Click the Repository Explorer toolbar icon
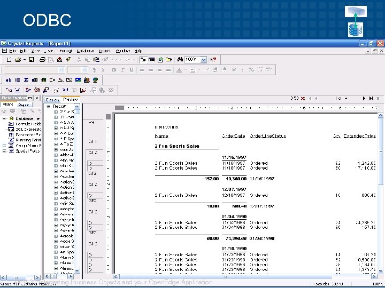 pyautogui.click(x=169, y=60)
